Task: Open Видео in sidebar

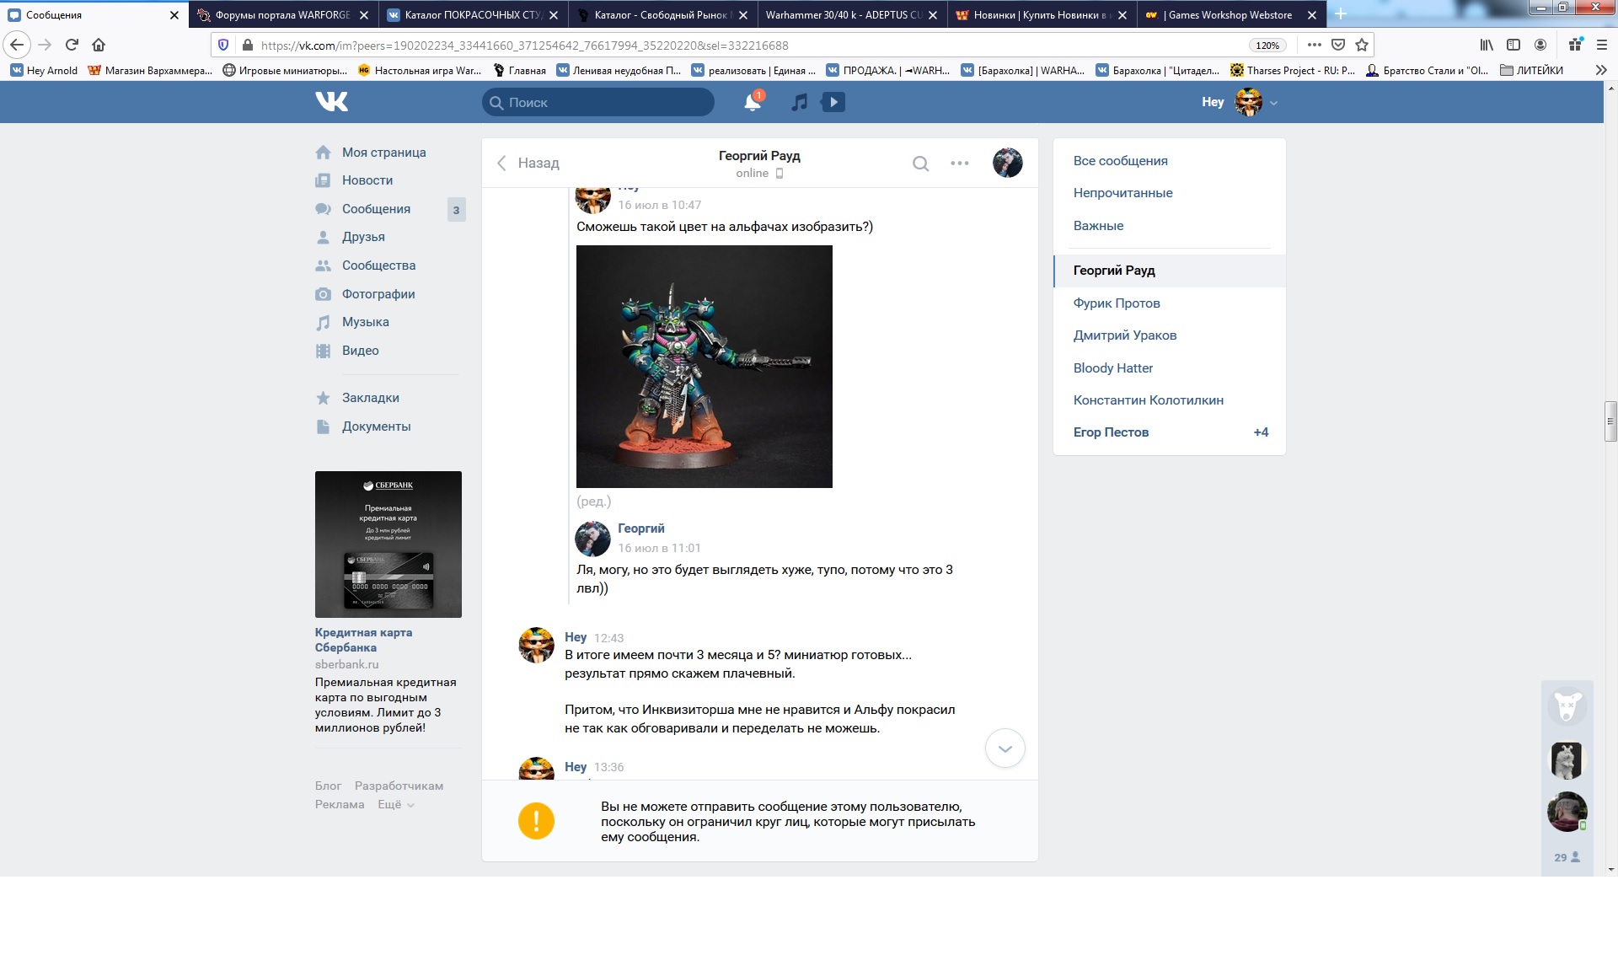Action: coord(360,351)
